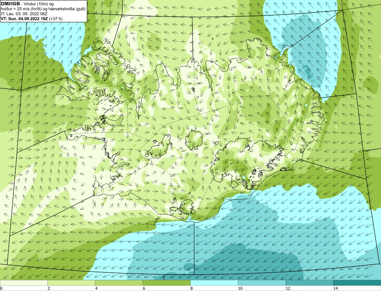Image resolution: width=381 pixels, height=291 pixels.
Task: Click the DMI/IGB title text
Action: (10, 4)
